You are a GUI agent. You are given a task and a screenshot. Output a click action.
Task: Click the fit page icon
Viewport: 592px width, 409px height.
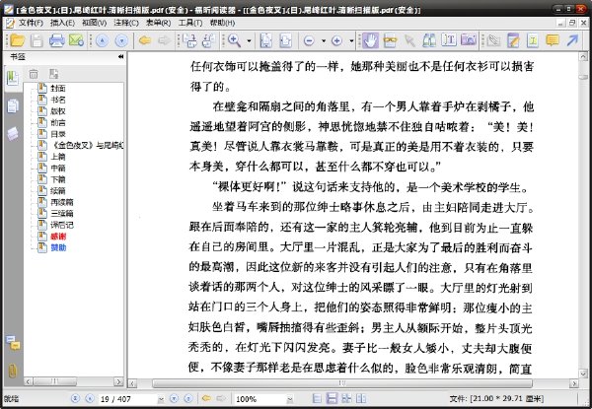point(265,40)
